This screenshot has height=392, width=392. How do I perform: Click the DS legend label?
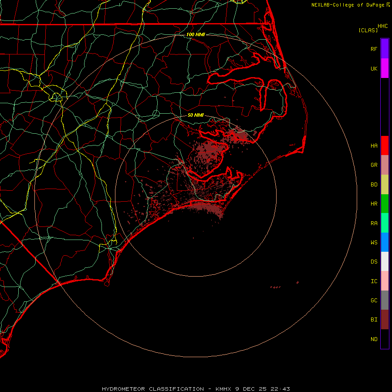tap(374, 262)
